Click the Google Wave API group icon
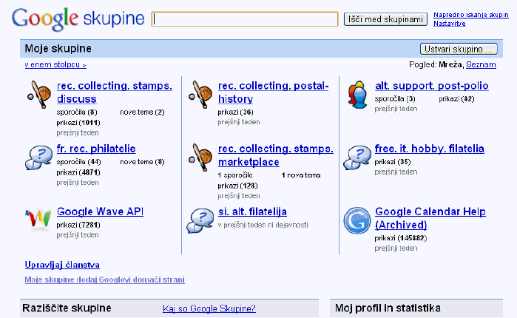Screen dimensions: 517x318 click(38, 219)
